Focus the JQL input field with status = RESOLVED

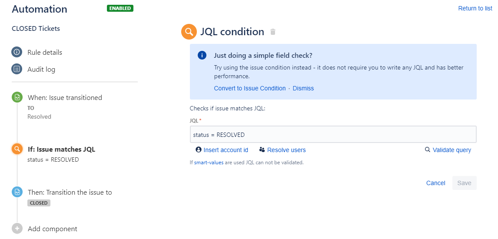click(x=333, y=135)
